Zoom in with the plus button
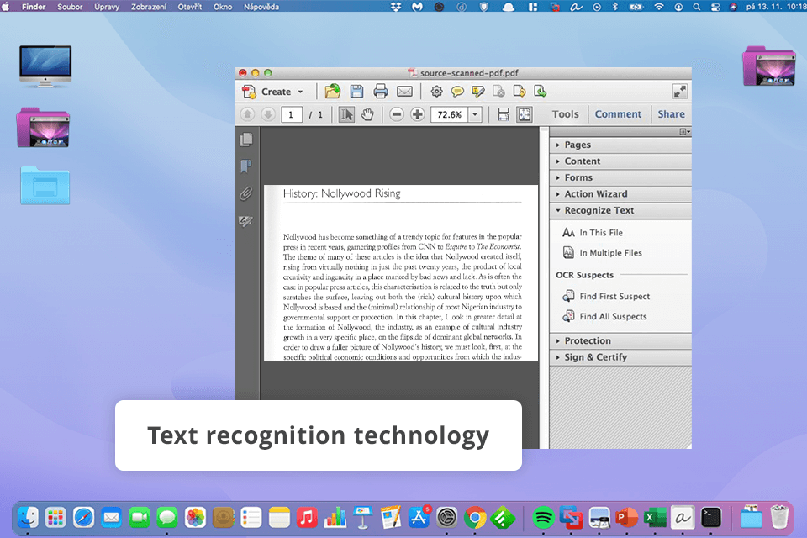This screenshot has height=538, width=807. tap(418, 114)
